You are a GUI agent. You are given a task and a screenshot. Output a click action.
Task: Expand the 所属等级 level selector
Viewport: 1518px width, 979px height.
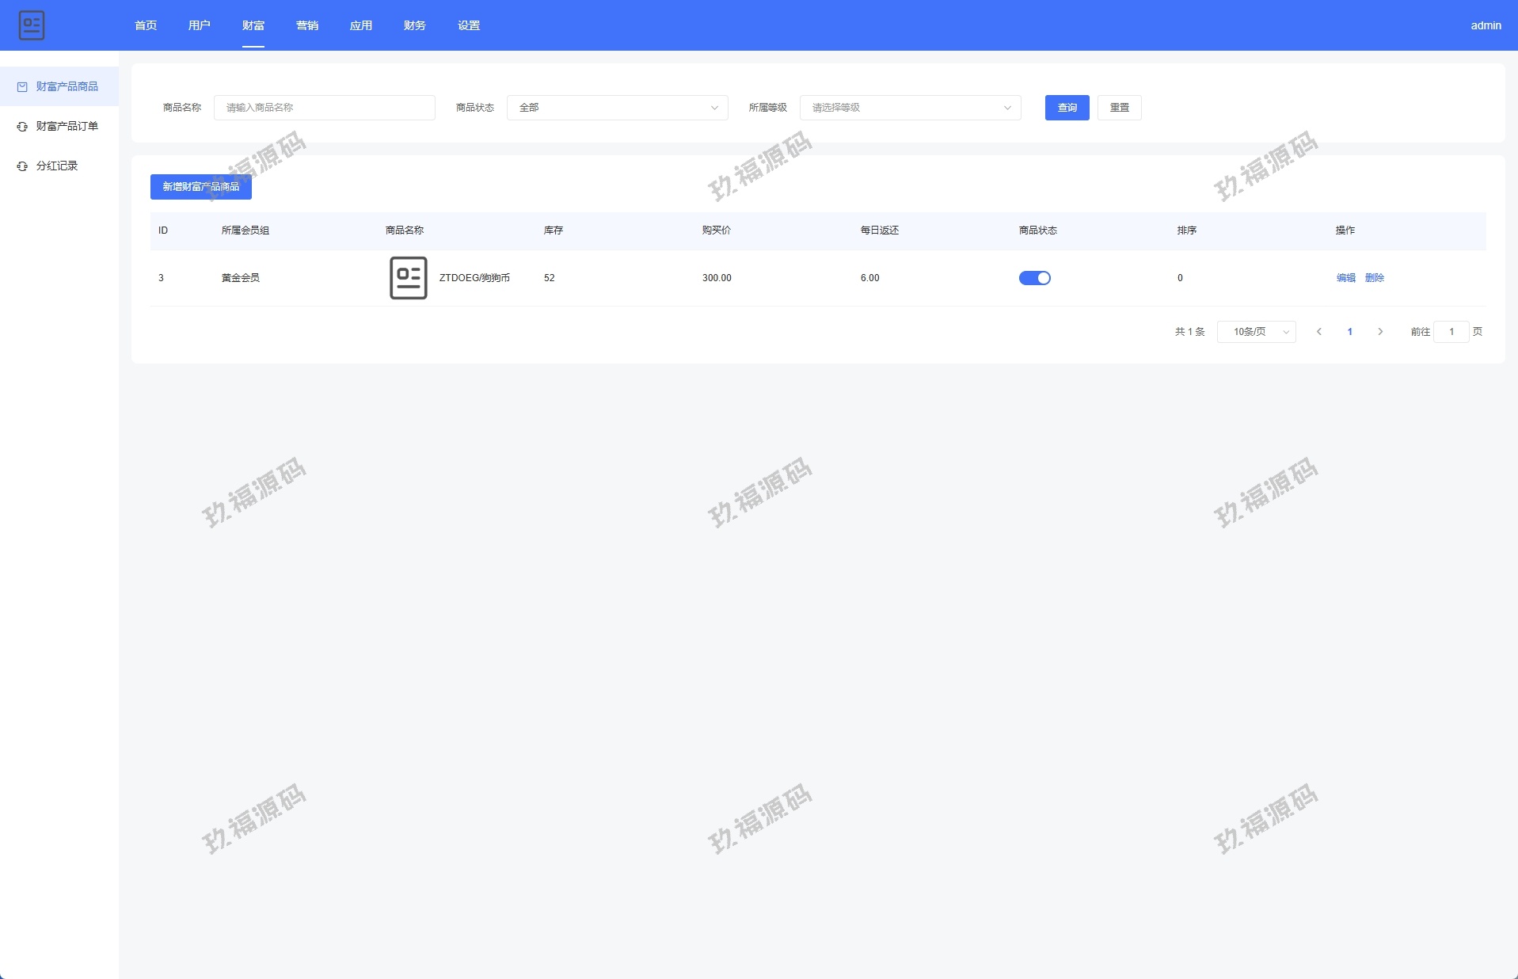click(910, 108)
